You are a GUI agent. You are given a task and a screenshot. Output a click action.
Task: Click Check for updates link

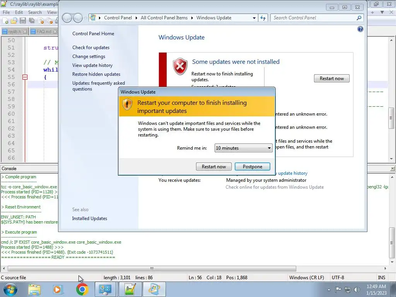(91, 48)
